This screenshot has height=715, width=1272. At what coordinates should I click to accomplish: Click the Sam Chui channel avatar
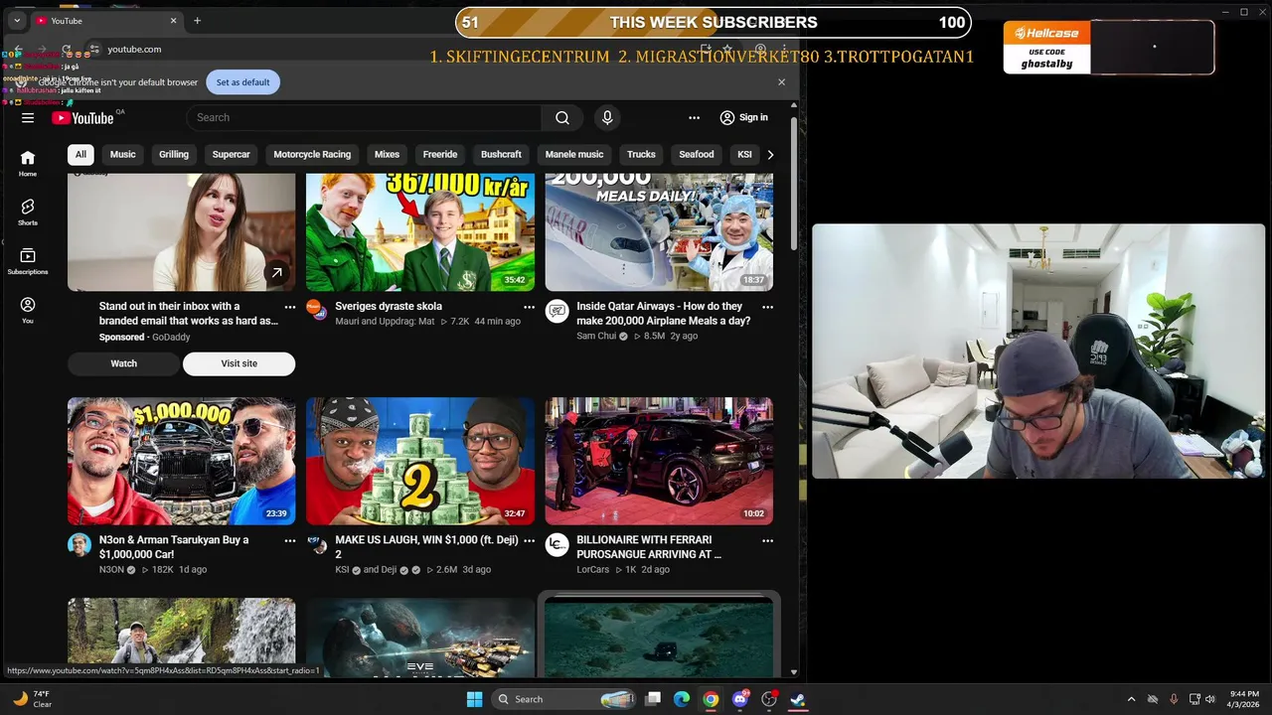556,311
